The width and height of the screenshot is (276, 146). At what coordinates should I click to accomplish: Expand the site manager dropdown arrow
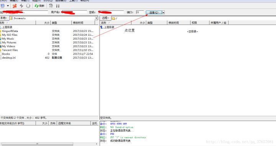click(8, 6)
